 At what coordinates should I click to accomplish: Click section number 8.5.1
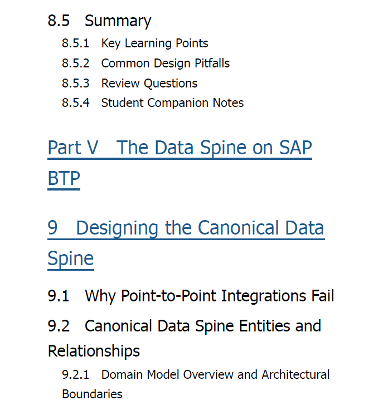pyautogui.click(x=75, y=43)
